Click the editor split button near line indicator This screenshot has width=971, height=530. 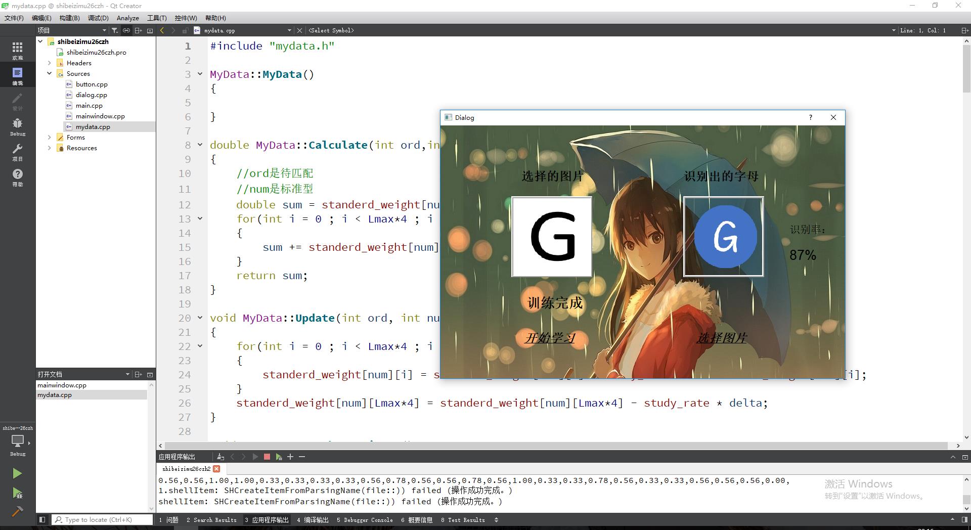click(x=964, y=30)
